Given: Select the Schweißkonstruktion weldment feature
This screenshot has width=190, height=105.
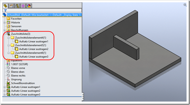Looking at the screenshot, I should (x=23, y=83).
